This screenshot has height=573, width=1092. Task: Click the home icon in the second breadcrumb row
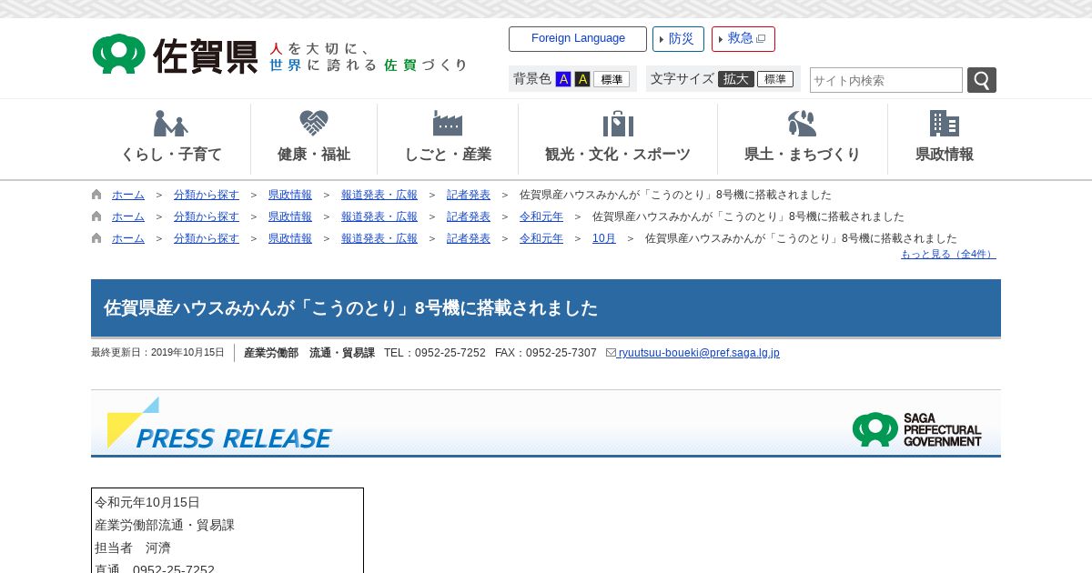[96, 216]
